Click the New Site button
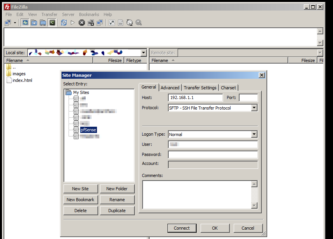Viewport: 333px width, 239px height. [x=81, y=189]
